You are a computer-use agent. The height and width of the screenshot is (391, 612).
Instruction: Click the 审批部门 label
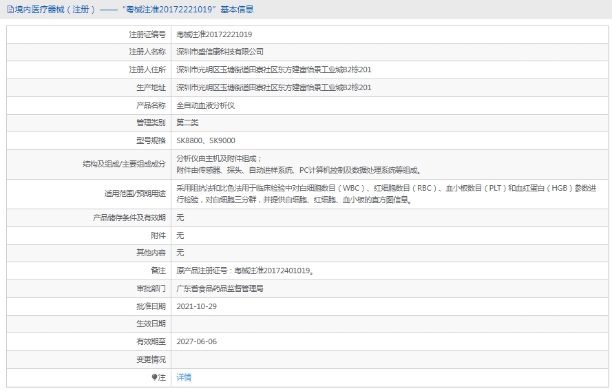tap(151, 288)
